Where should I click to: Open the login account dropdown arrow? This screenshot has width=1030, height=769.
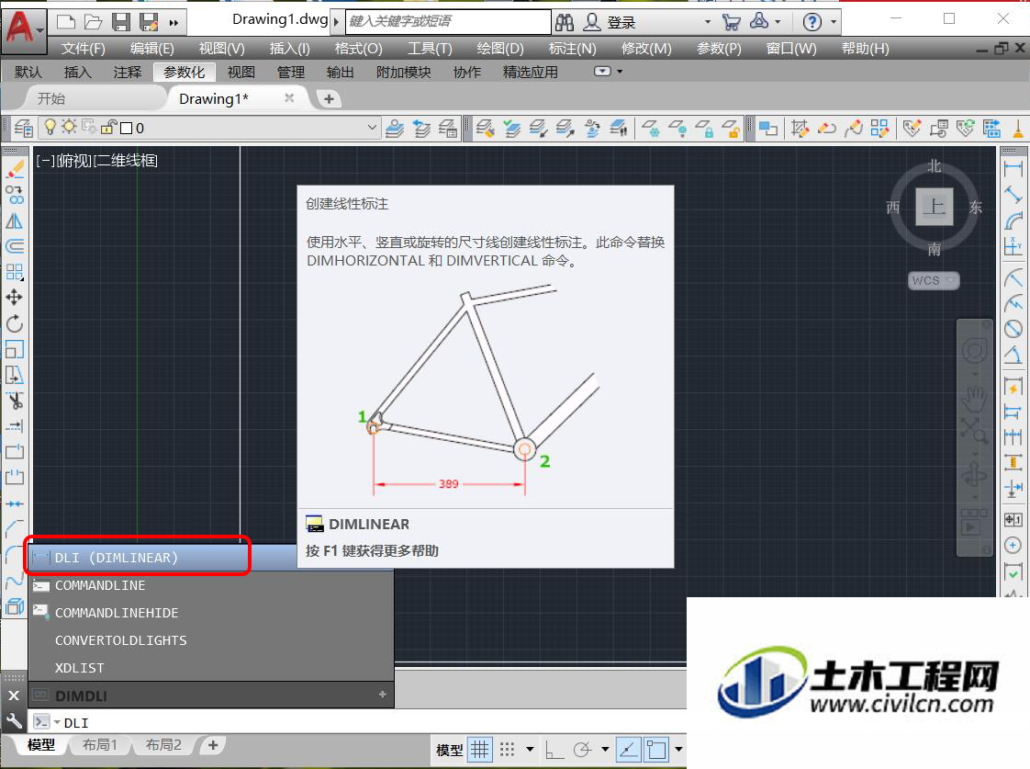[708, 22]
